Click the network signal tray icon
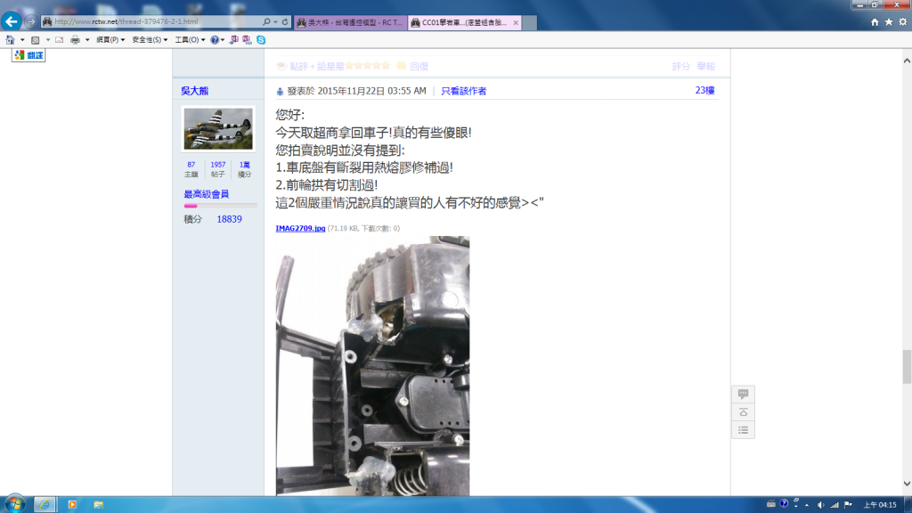 (x=834, y=505)
